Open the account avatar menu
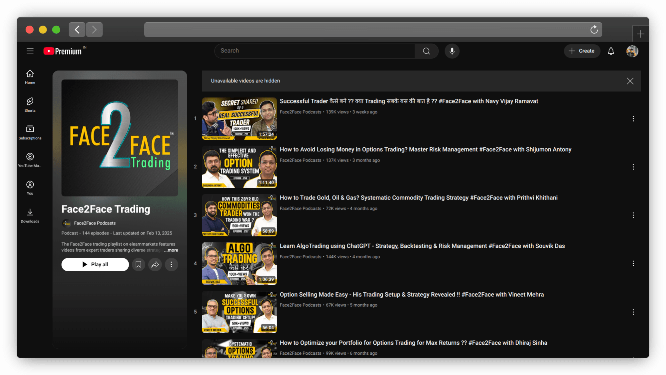Image resolution: width=666 pixels, height=375 pixels. tap(632, 51)
